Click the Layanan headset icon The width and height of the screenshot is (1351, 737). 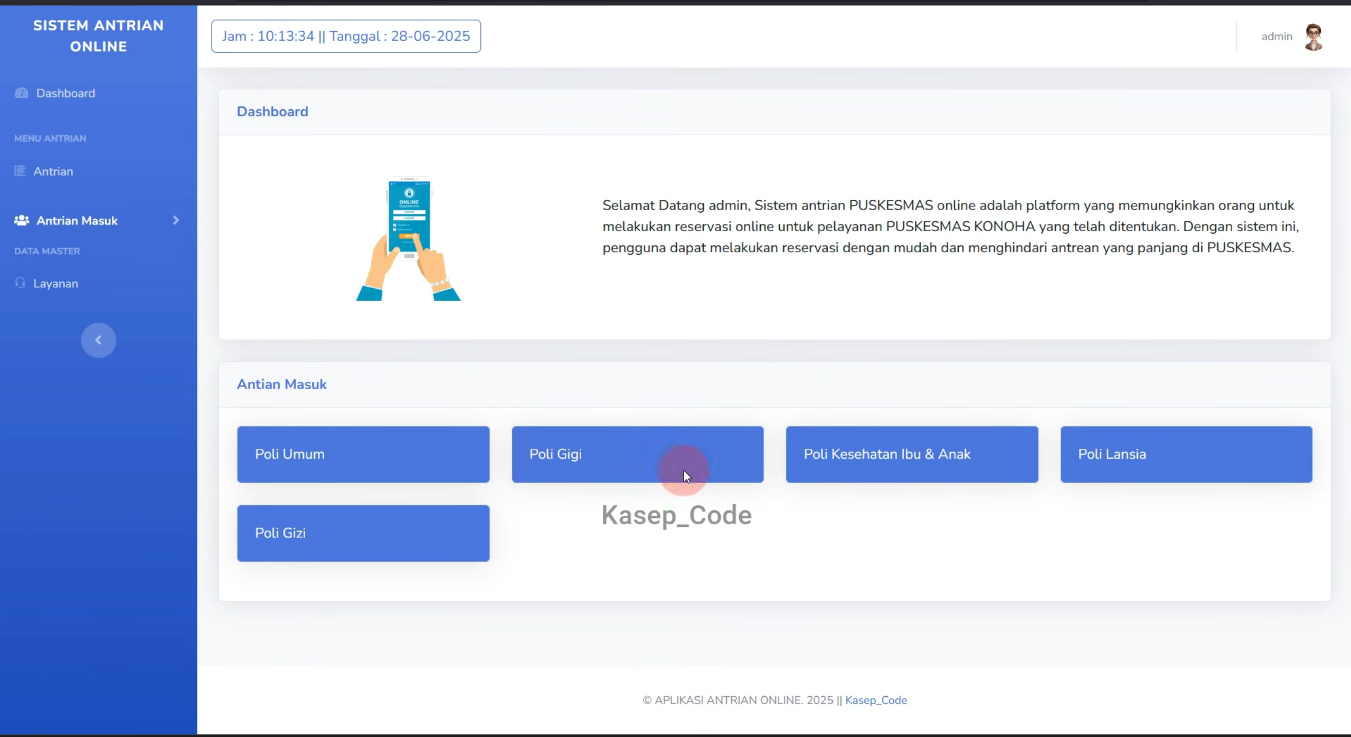[20, 283]
